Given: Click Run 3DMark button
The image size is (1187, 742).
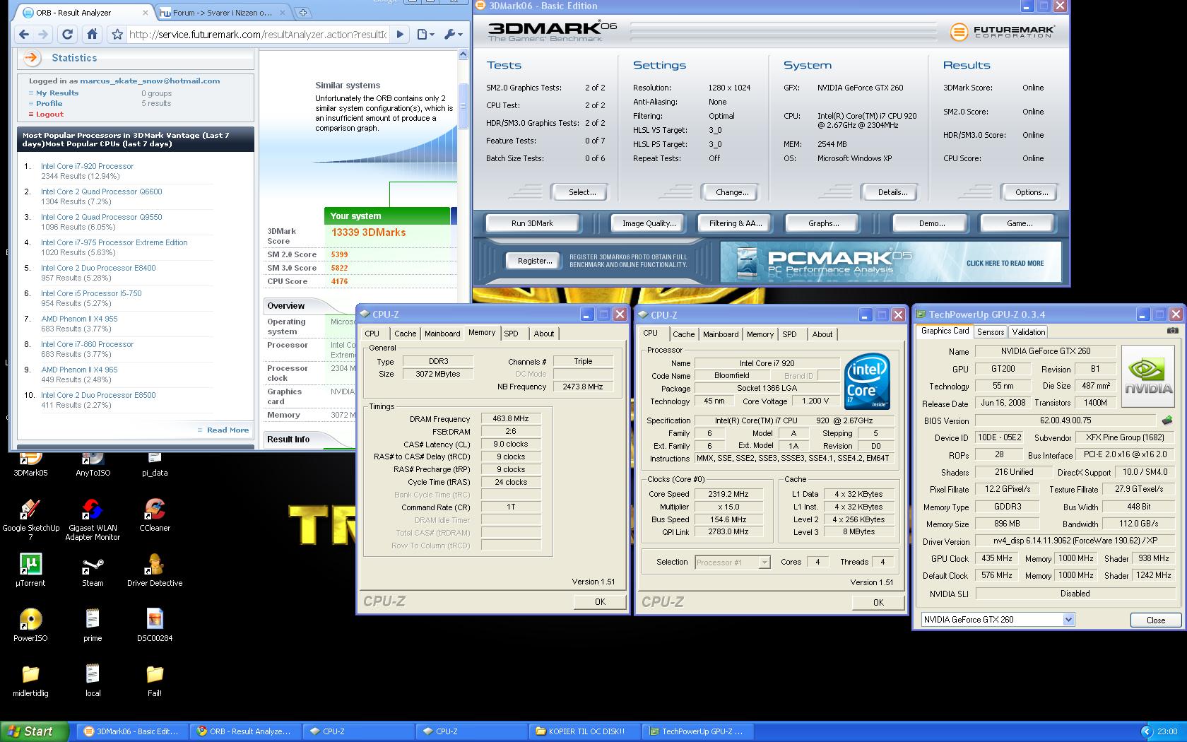Looking at the screenshot, I should coord(532,223).
